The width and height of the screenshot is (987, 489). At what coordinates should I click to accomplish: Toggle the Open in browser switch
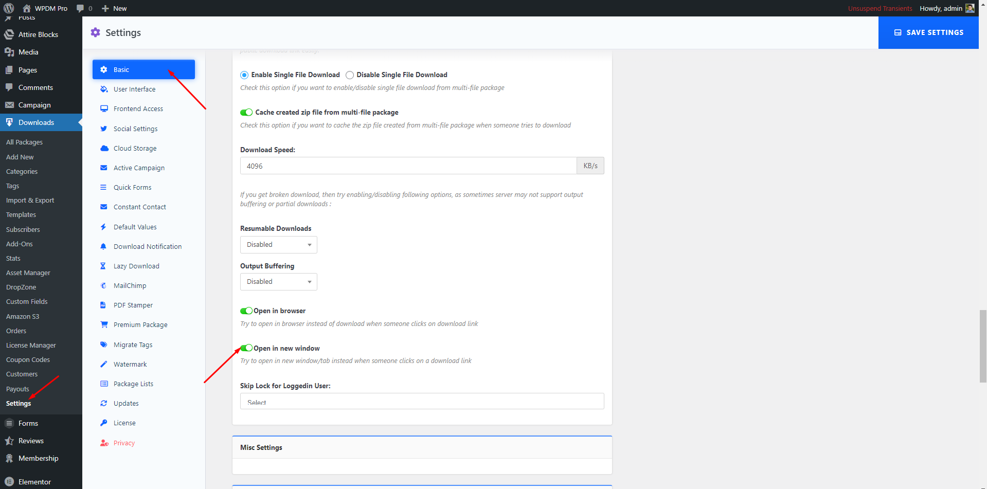(x=246, y=311)
